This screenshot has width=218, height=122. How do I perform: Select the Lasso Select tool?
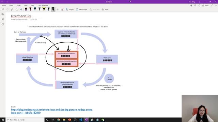tap(17, 9)
